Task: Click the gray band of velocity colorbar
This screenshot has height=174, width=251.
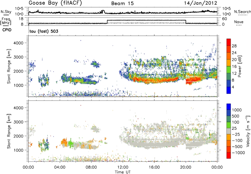Action: tap(229, 131)
